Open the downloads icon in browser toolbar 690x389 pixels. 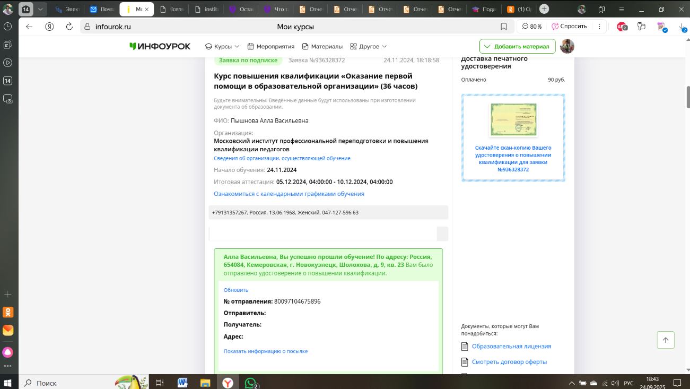click(x=683, y=27)
